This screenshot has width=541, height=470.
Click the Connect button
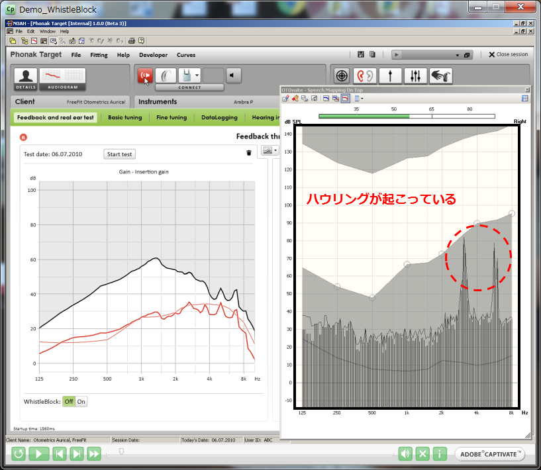189,87
